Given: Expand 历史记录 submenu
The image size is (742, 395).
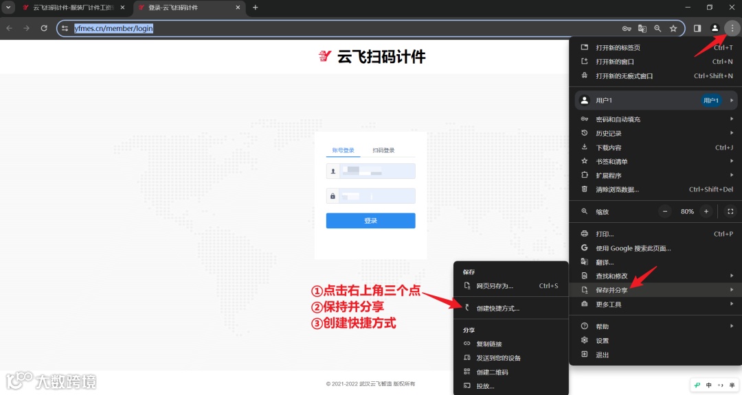Looking at the screenshot, I should pyautogui.click(x=656, y=133).
